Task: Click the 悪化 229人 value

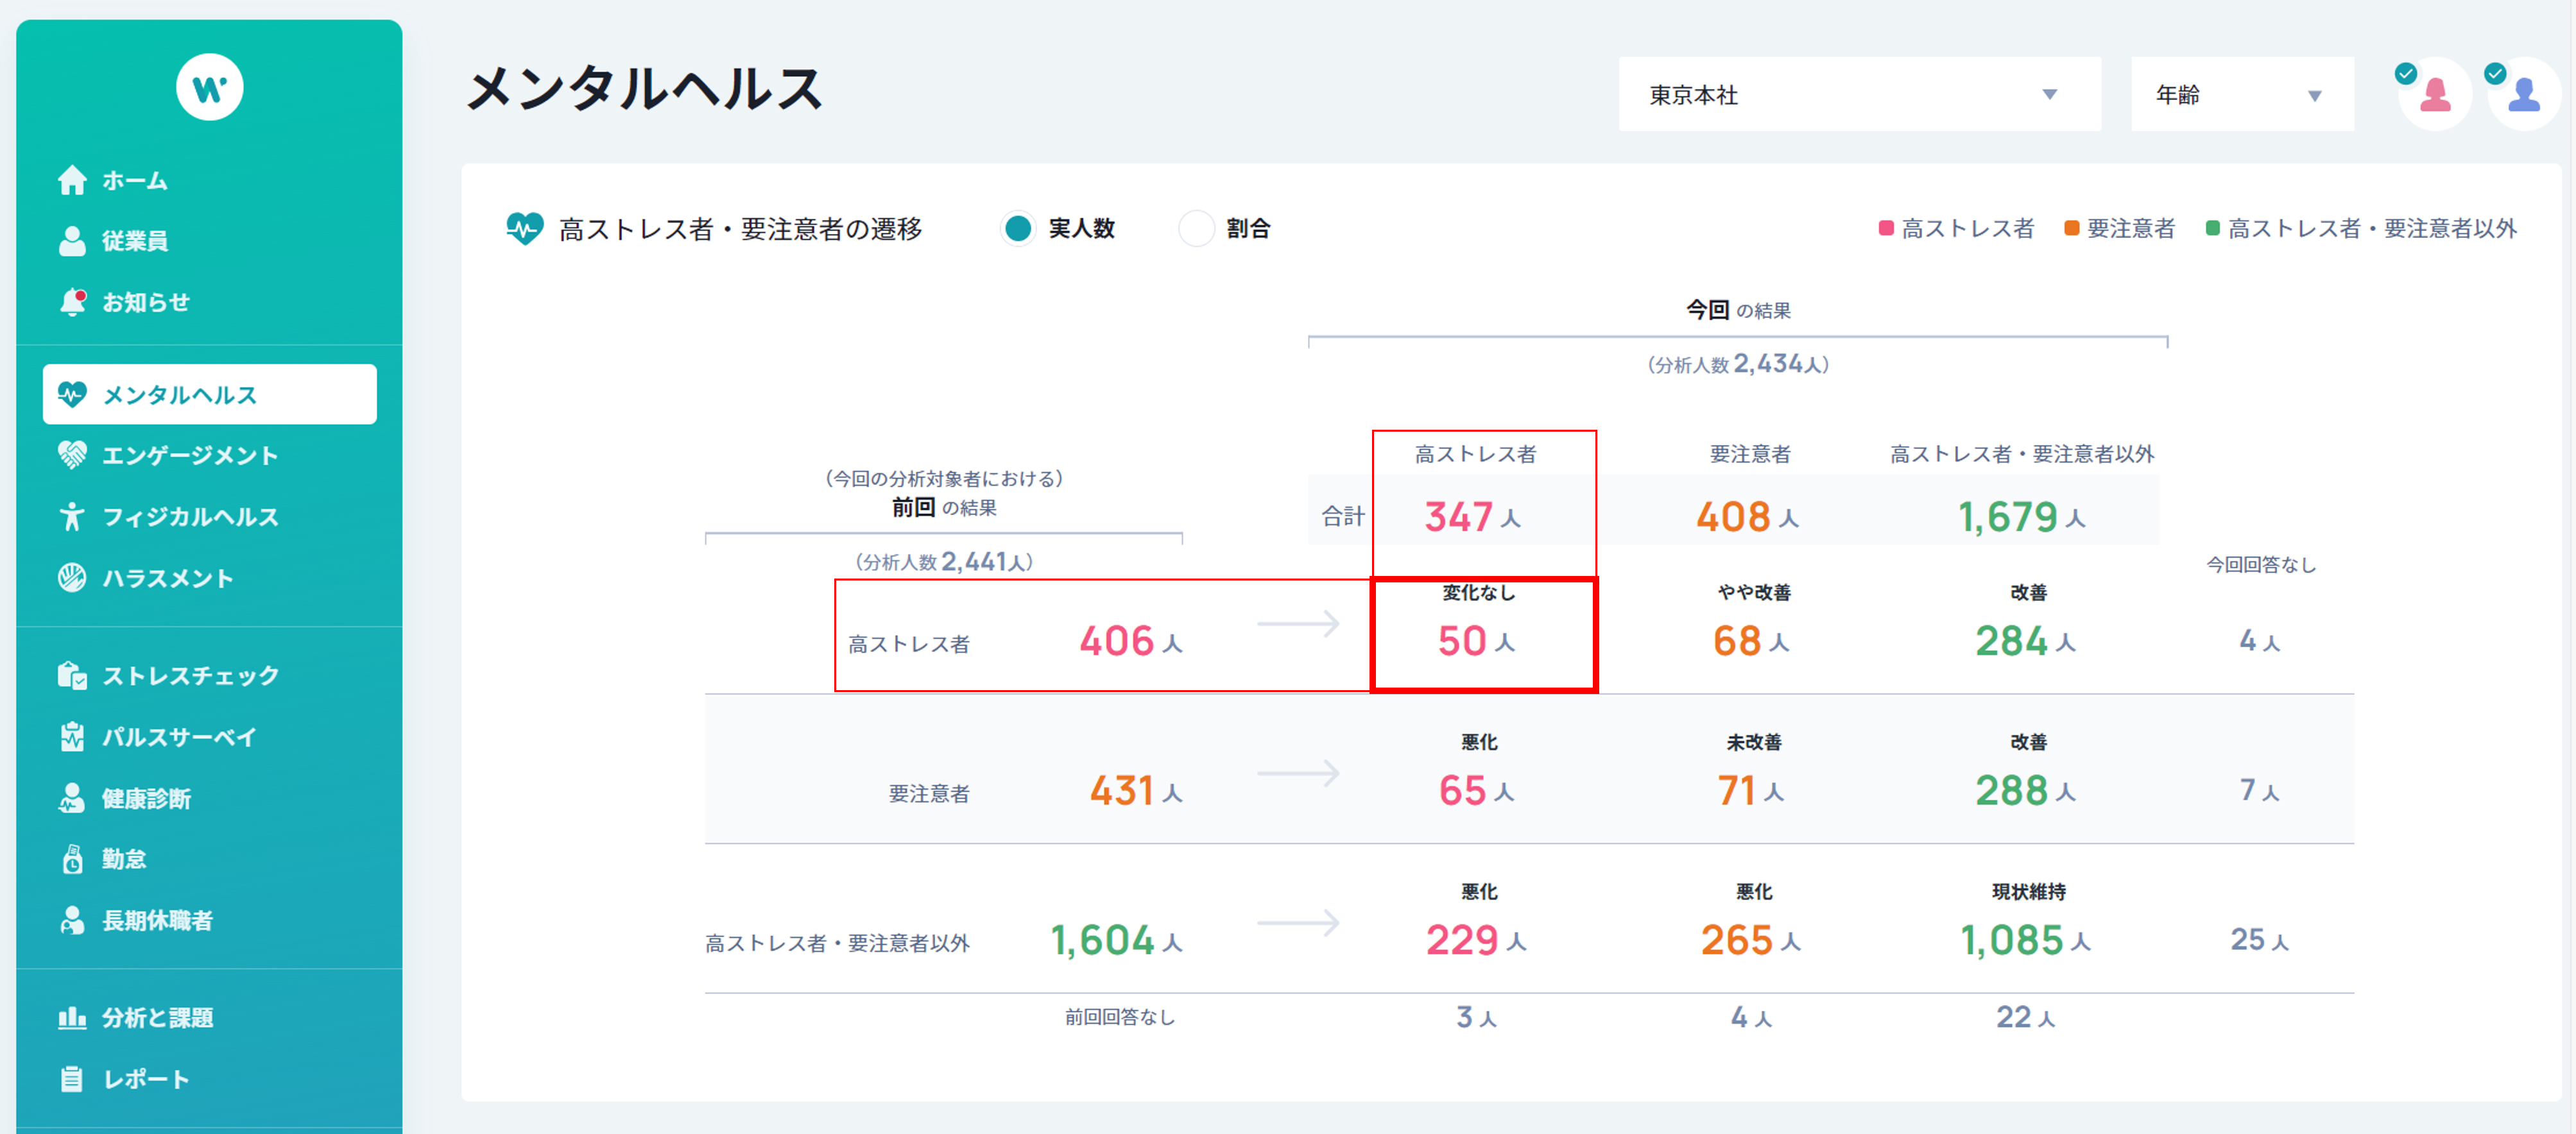Action: 1477,939
